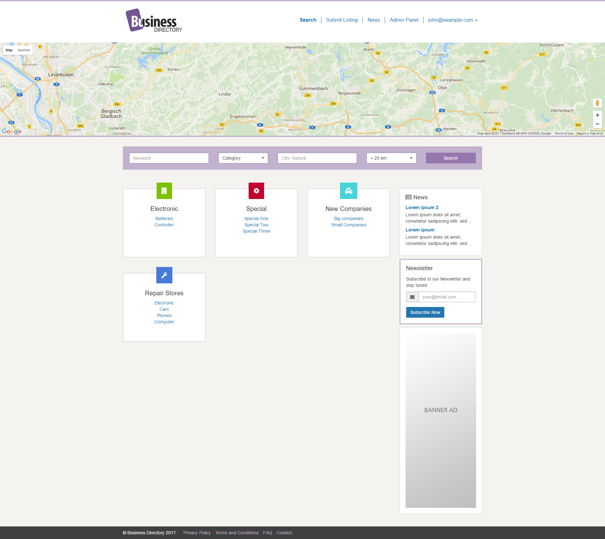This screenshot has height=539, width=605.
Task: Click the envelope icon in newsletter field
Action: [412, 297]
